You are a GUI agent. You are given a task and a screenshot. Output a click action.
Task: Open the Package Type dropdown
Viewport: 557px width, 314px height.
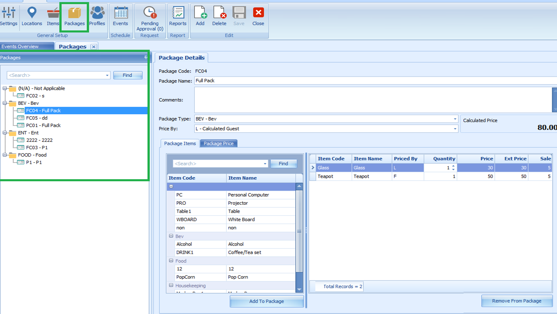(455, 119)
